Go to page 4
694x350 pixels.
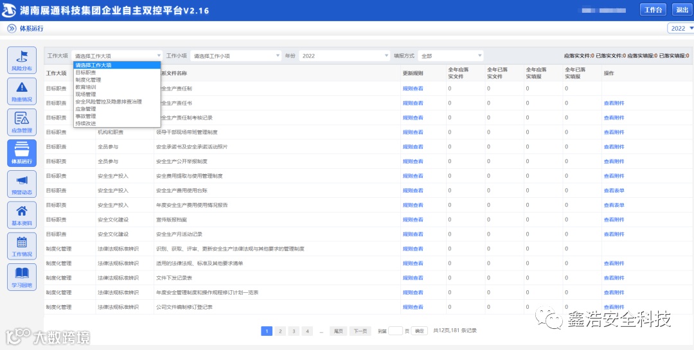(x=308, y=331)
